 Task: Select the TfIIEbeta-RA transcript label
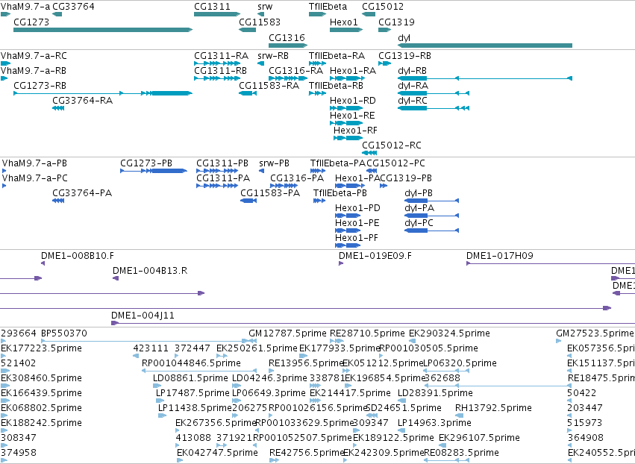pos(337,56)
